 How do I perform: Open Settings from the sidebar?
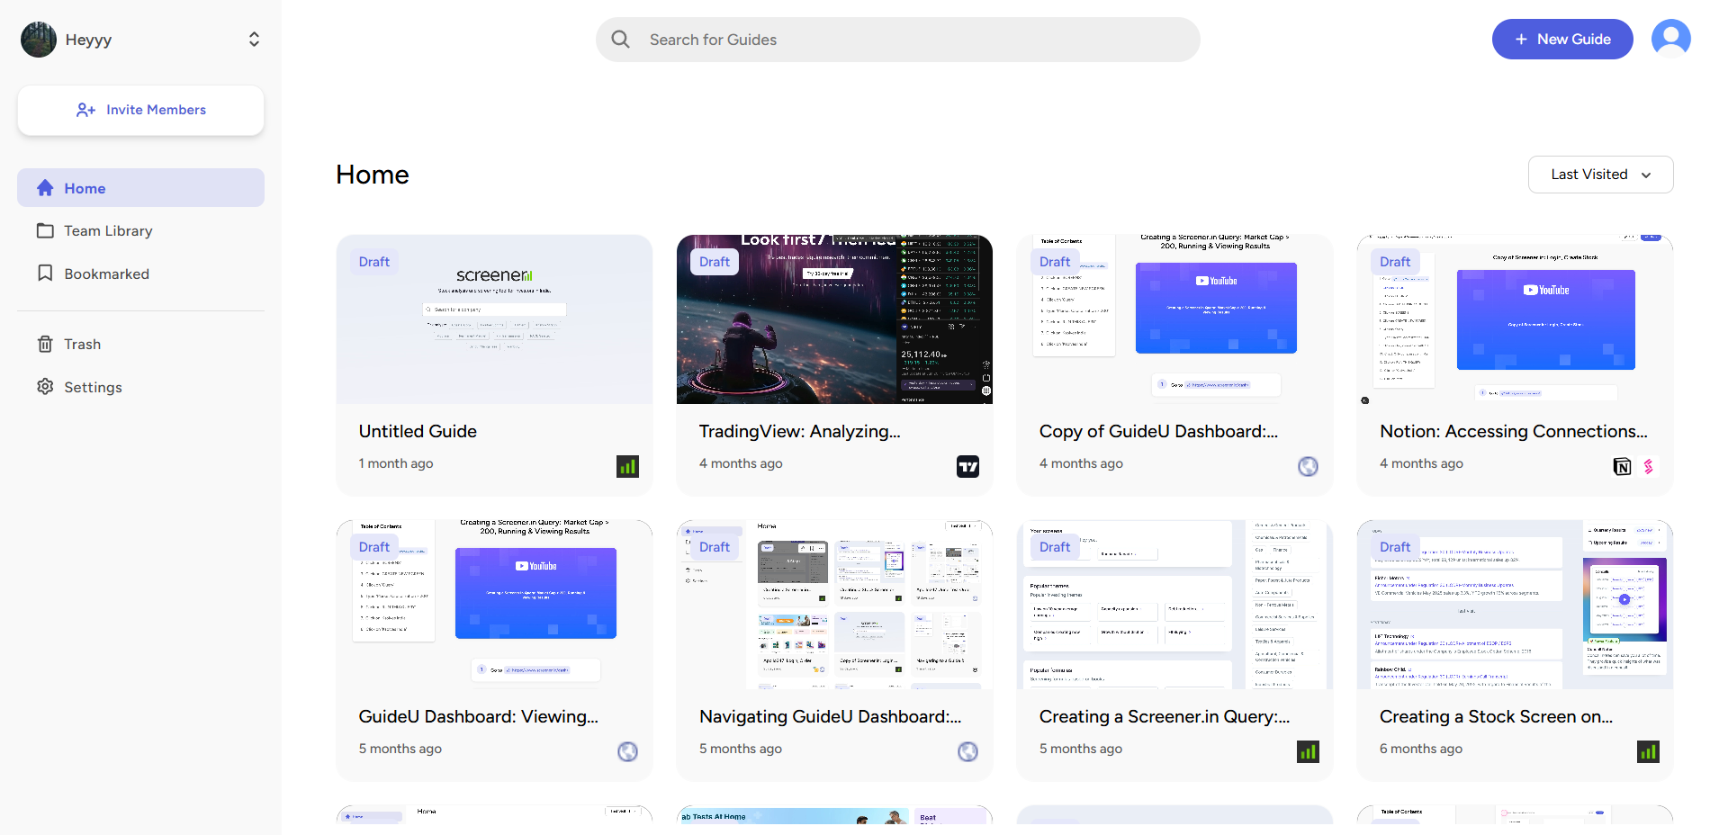[x=92, y=387]
